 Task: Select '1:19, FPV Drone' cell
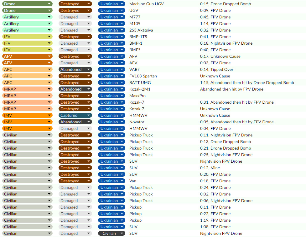point(215,220)
